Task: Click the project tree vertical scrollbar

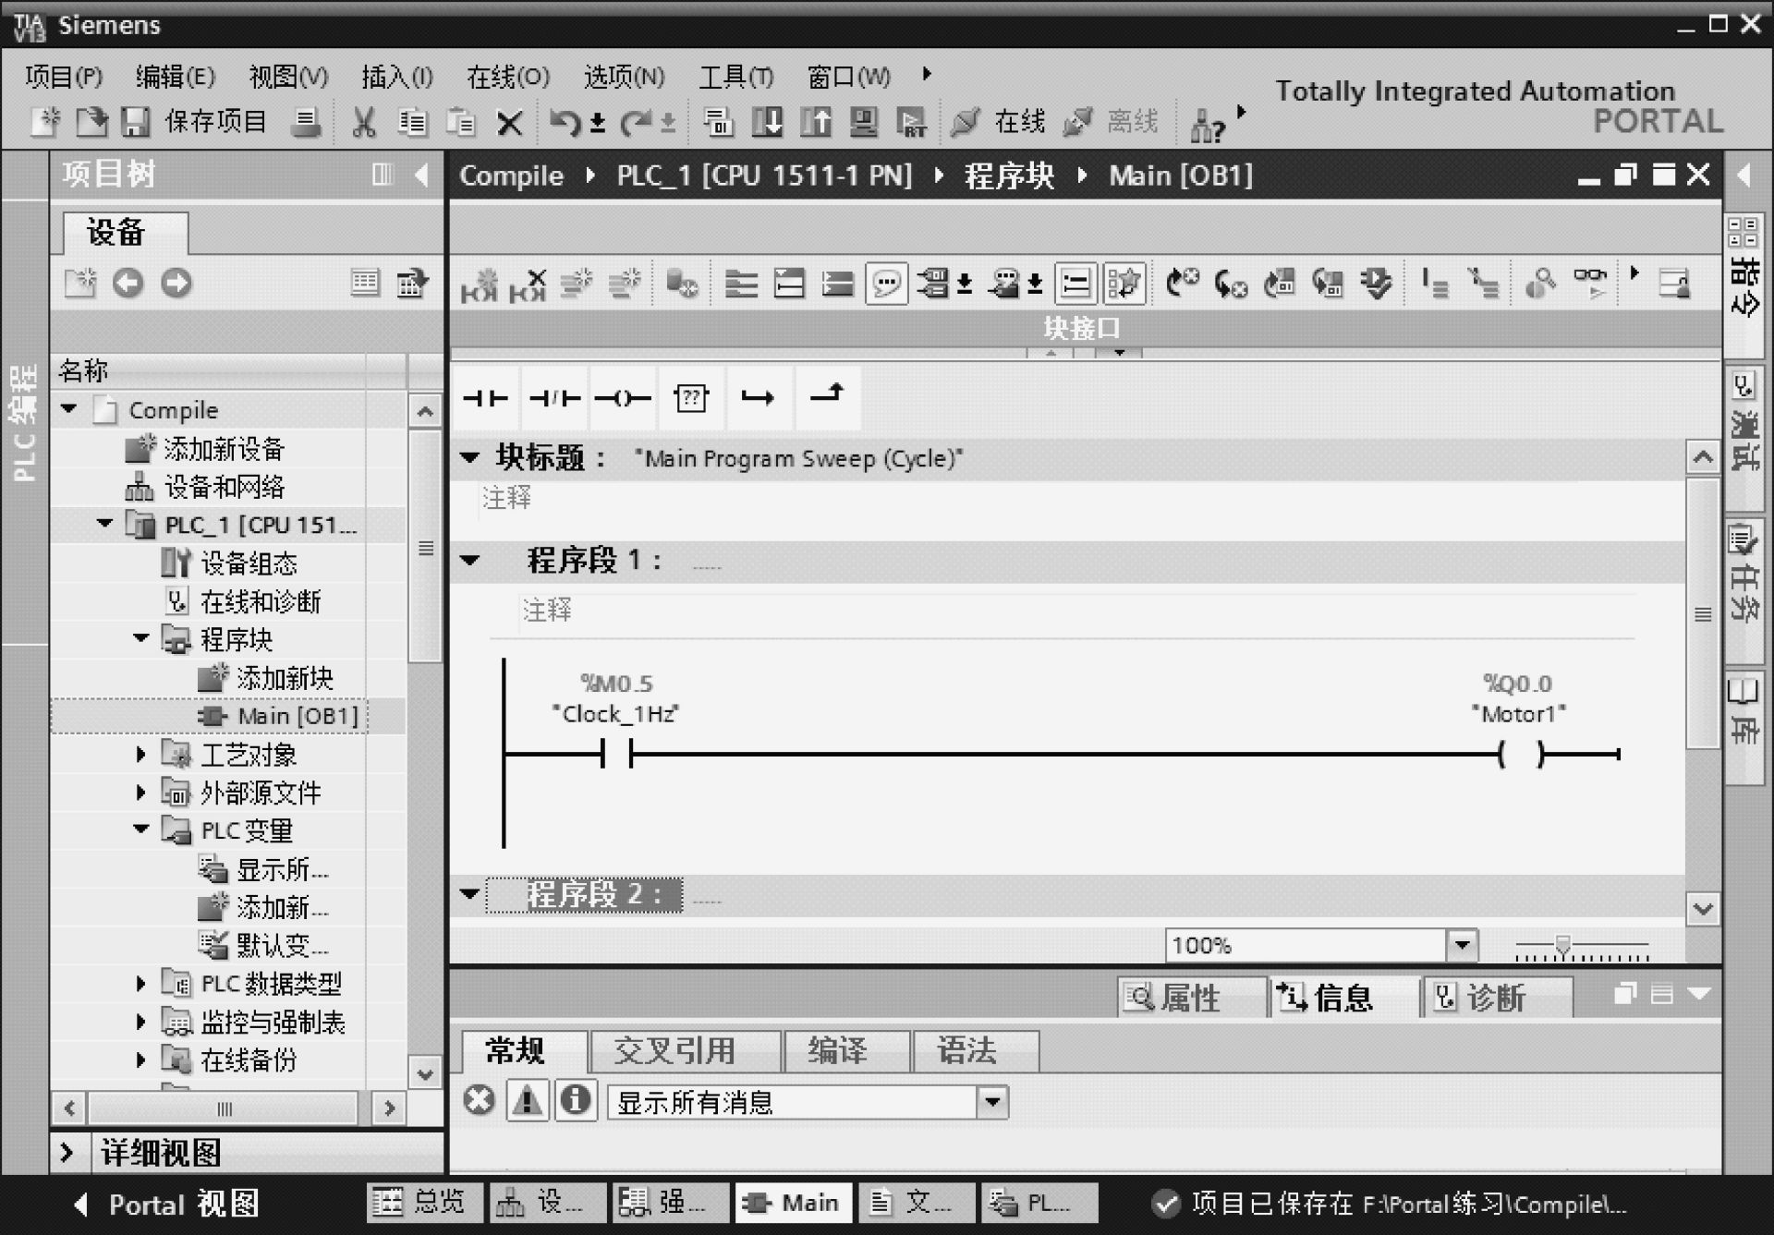Action: coord(425,547)
